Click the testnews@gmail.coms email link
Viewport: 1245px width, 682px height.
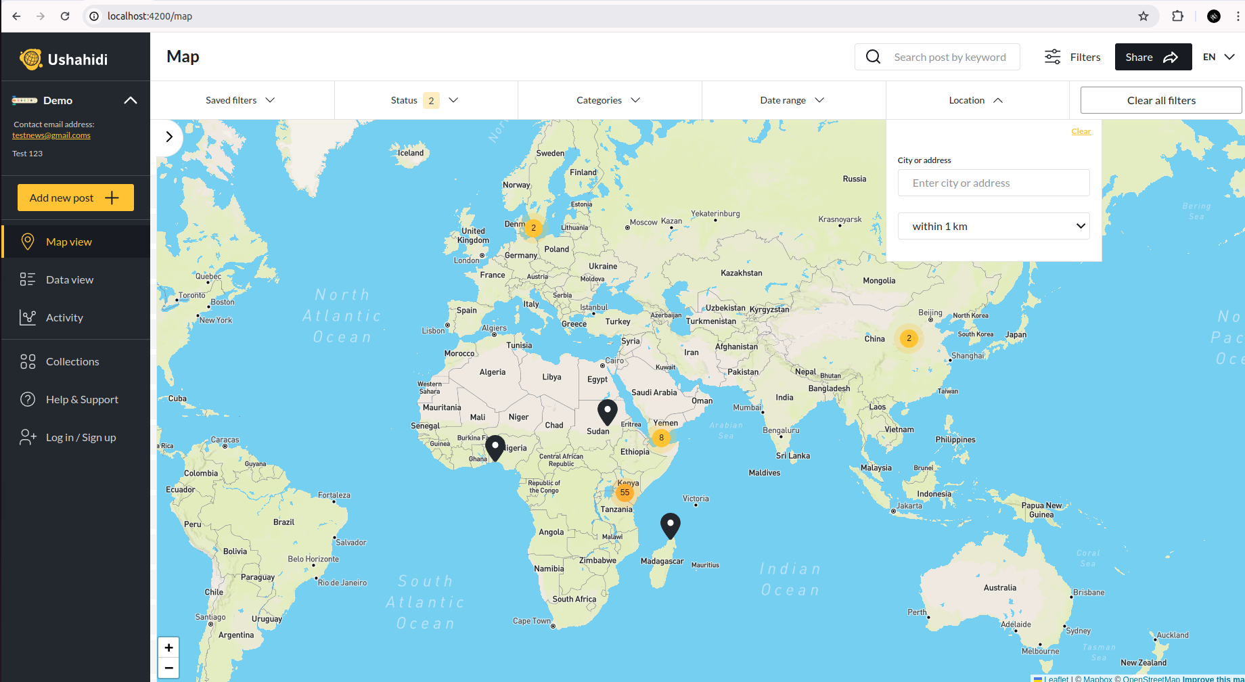51,135
